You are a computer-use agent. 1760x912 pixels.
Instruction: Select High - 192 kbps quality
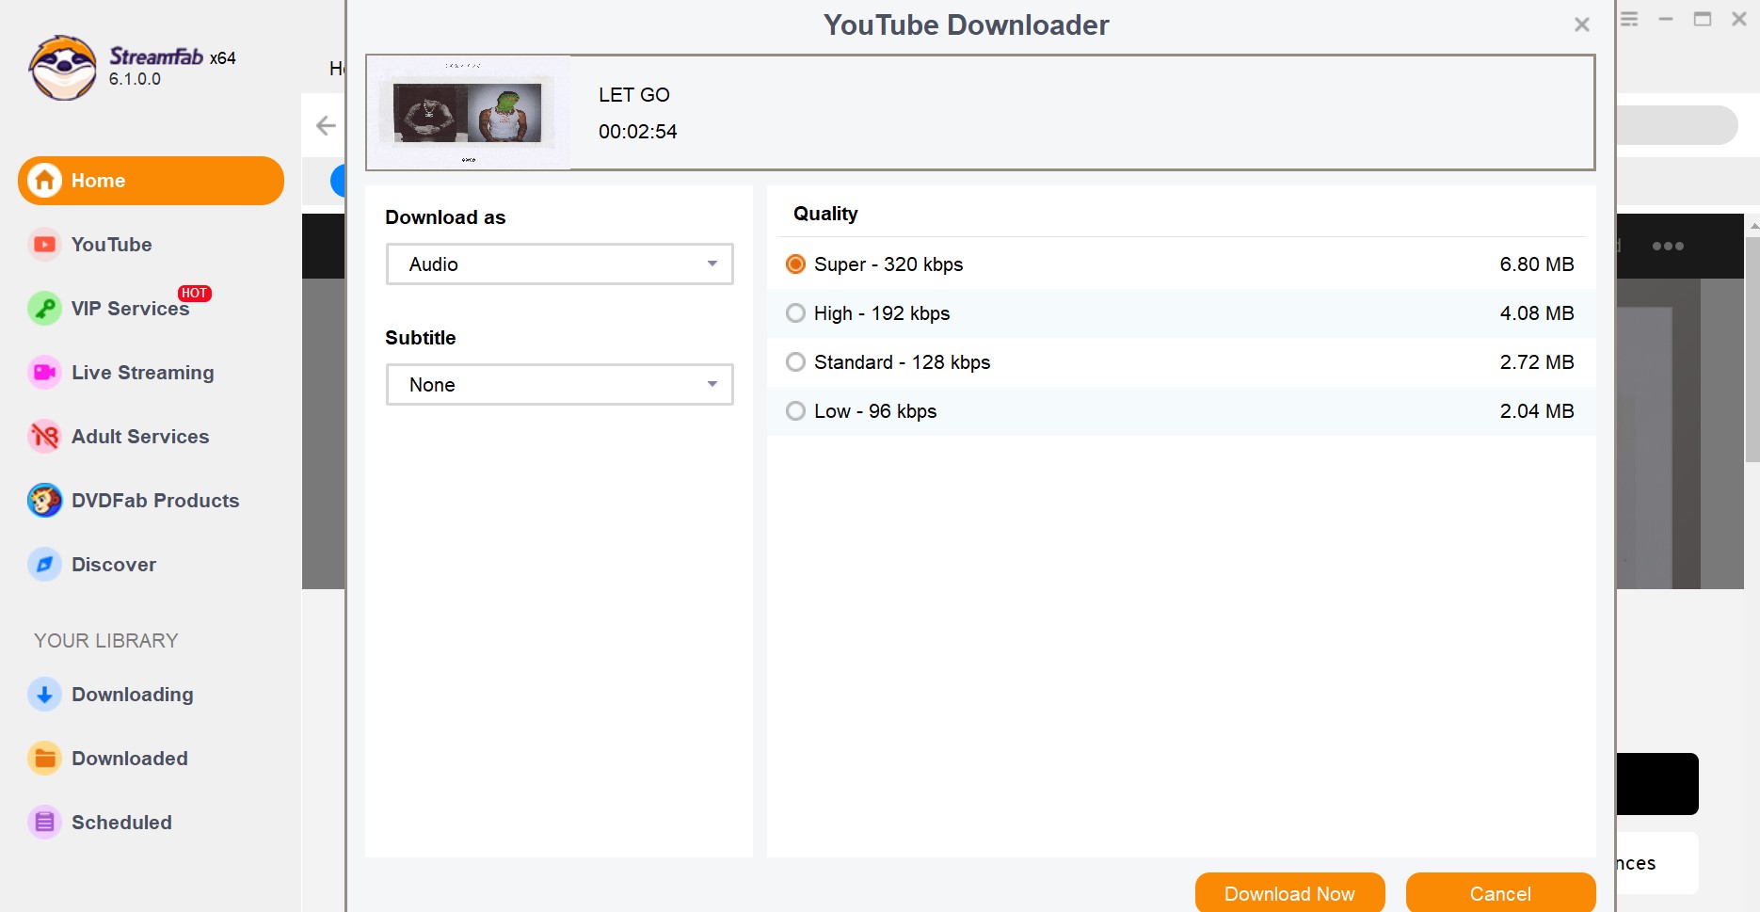[x=795, y=313]
